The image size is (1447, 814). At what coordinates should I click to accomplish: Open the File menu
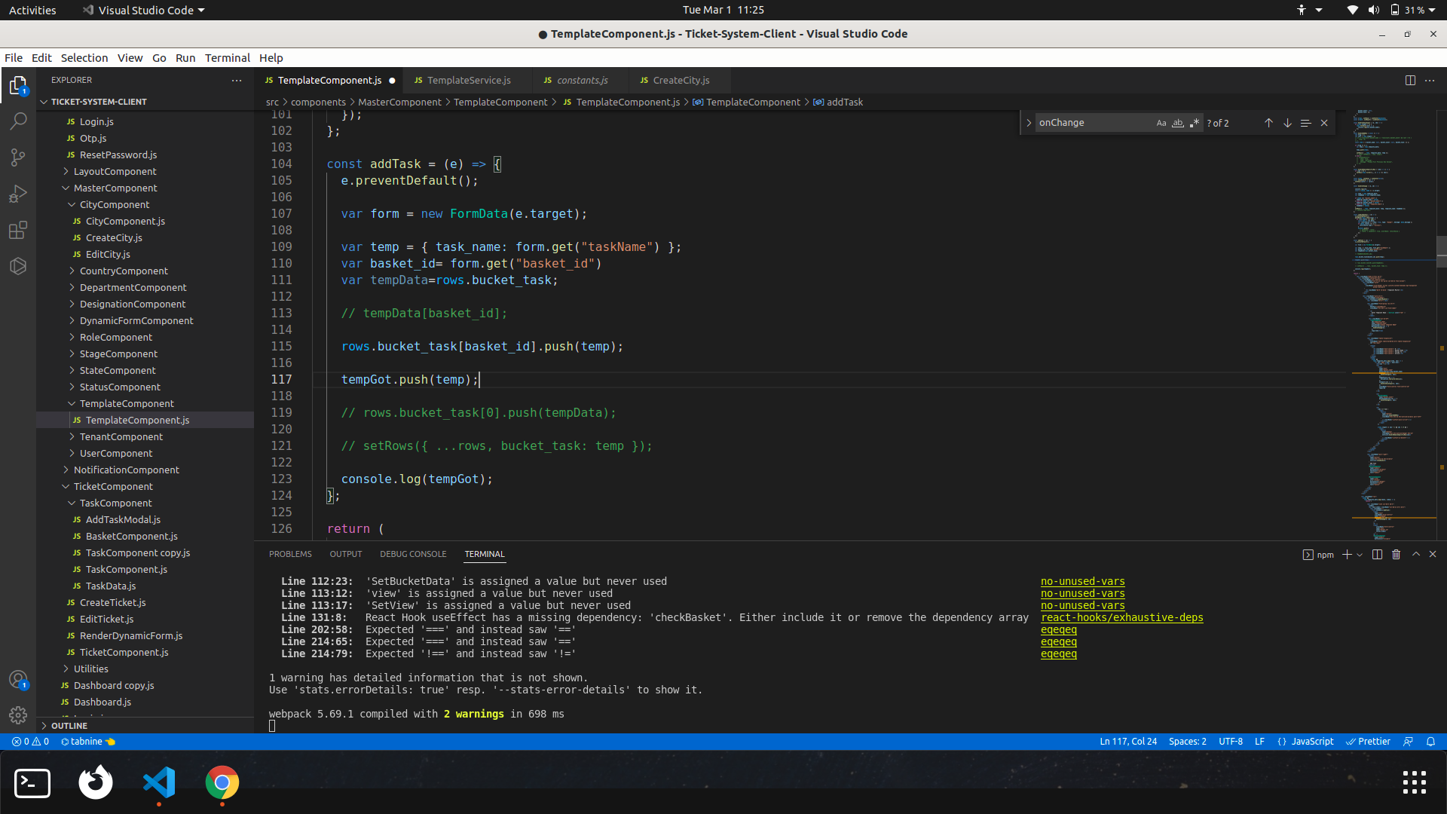[14, 58]
